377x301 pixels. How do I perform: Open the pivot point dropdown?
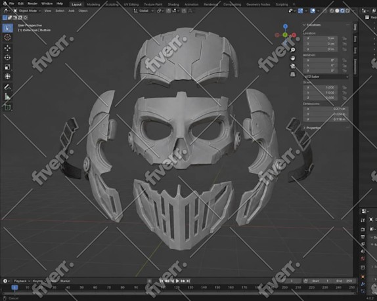160,10
